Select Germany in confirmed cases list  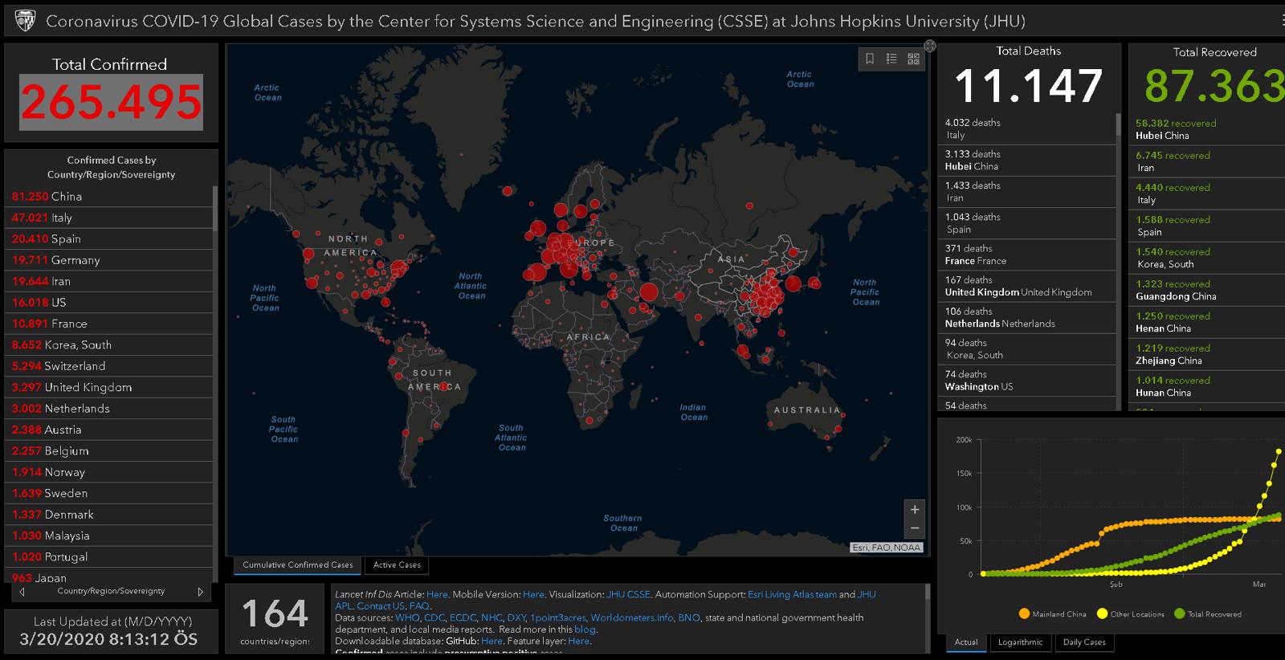tap(108, 260)
